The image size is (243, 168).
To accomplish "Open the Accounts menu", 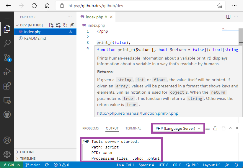I will 7,140.
